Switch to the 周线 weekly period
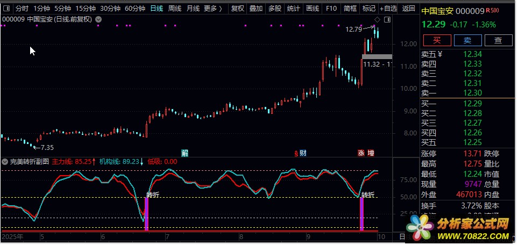 point(174,9)
